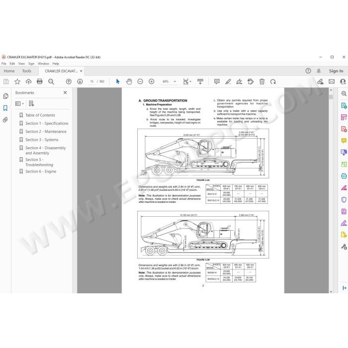
Task: Switch to the Tools tab
Action: (x=27, y=71)
